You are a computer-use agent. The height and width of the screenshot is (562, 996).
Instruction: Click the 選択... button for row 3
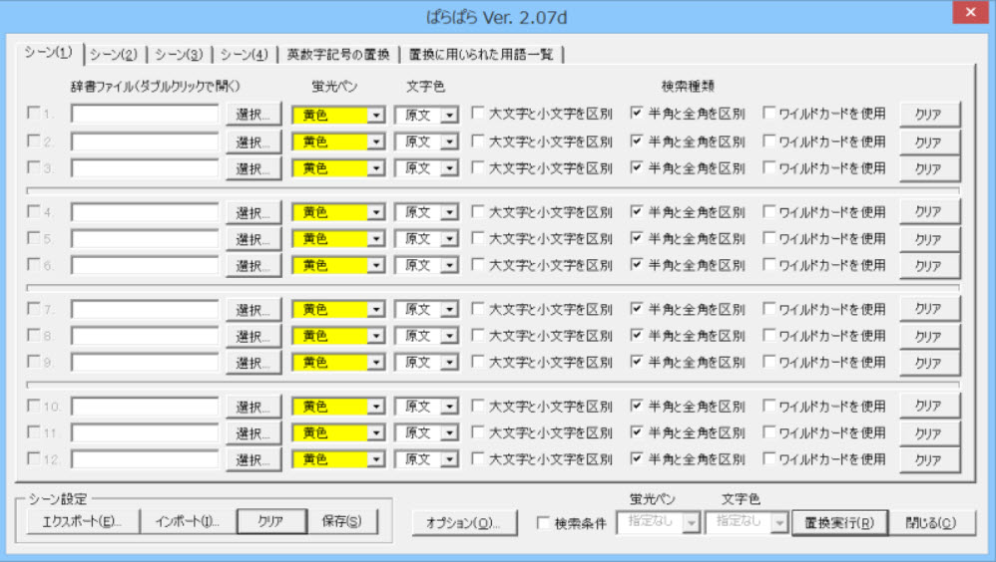(x=253, y=168)
